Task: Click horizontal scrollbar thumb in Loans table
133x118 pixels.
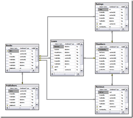Action: click(x=65, y=74)
